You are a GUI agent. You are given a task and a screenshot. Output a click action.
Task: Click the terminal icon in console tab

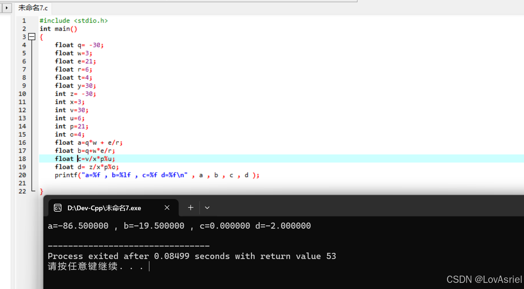click(x=57, y=208)
